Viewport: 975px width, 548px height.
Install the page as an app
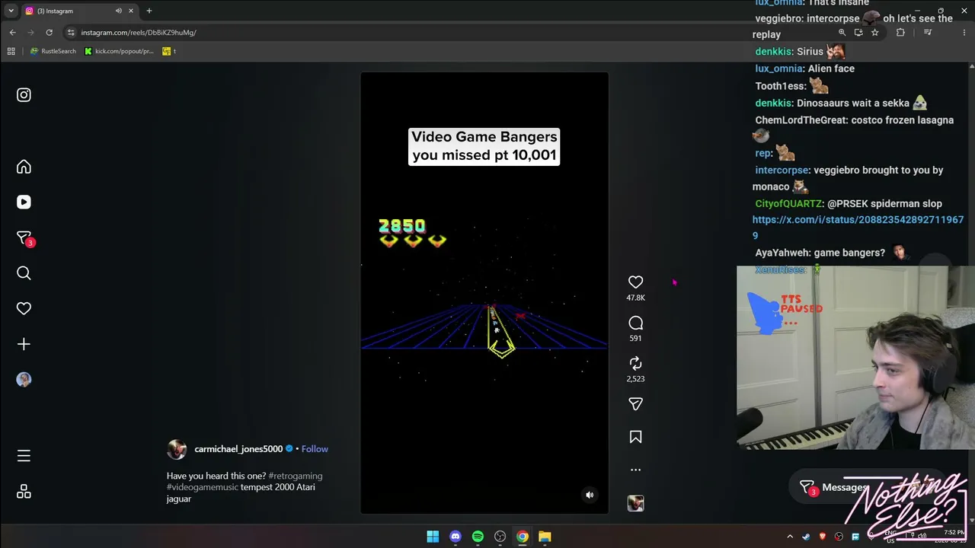tap(858, 33)
